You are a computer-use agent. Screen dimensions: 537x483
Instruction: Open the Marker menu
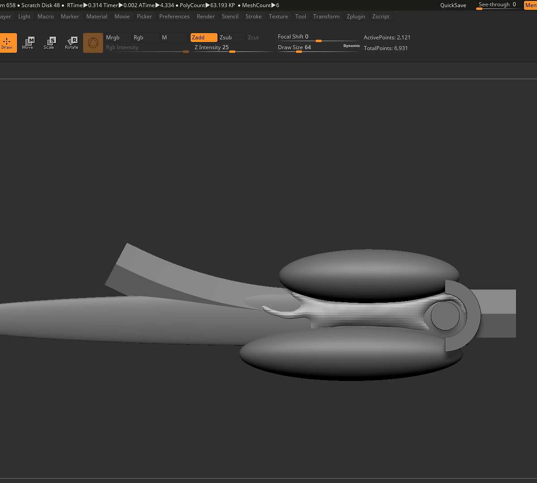pos(70,17)
